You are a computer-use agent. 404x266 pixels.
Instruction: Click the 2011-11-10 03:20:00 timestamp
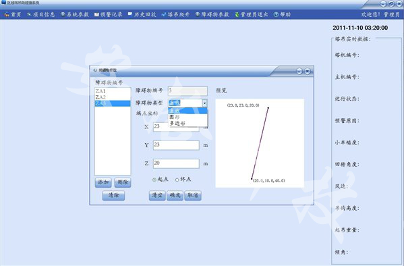tap(360, 28)
